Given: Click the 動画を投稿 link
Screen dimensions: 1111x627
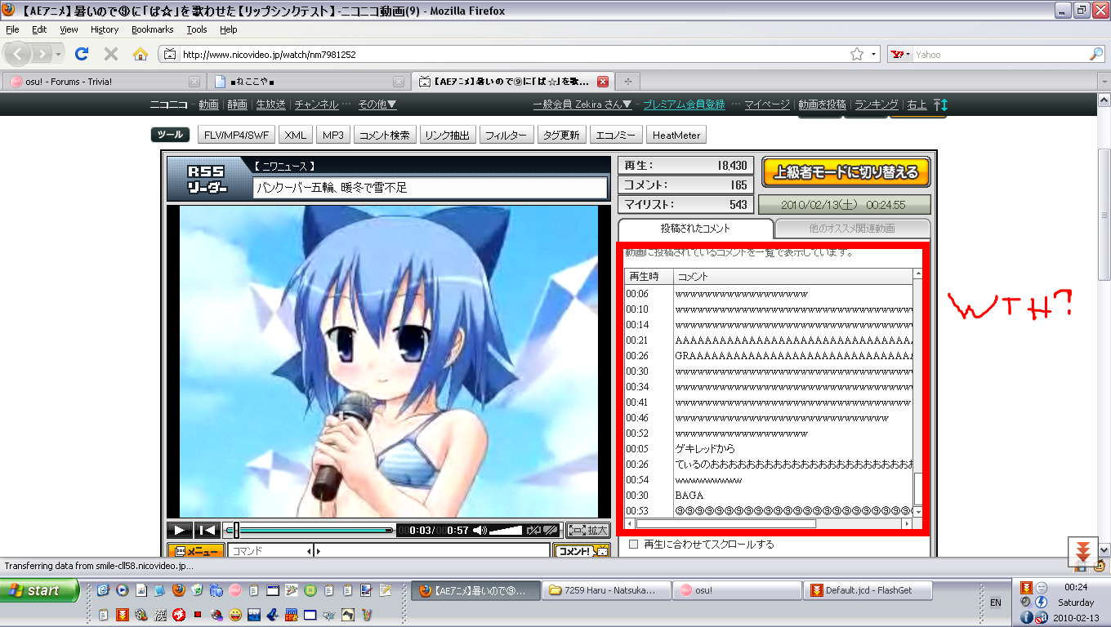Looking at the screenshot, I should [x=822, y=104].
